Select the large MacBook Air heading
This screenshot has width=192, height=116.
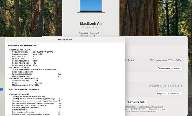(91, 23)
